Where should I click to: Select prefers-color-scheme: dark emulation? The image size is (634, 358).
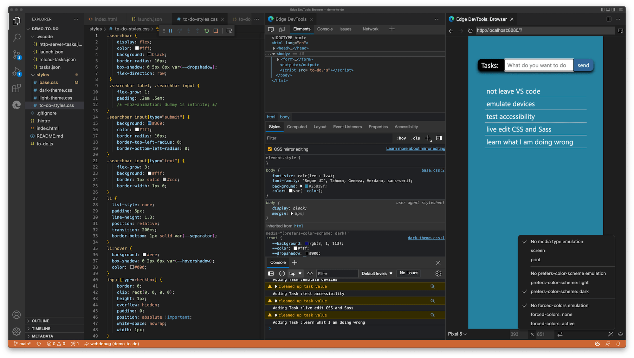560,291
